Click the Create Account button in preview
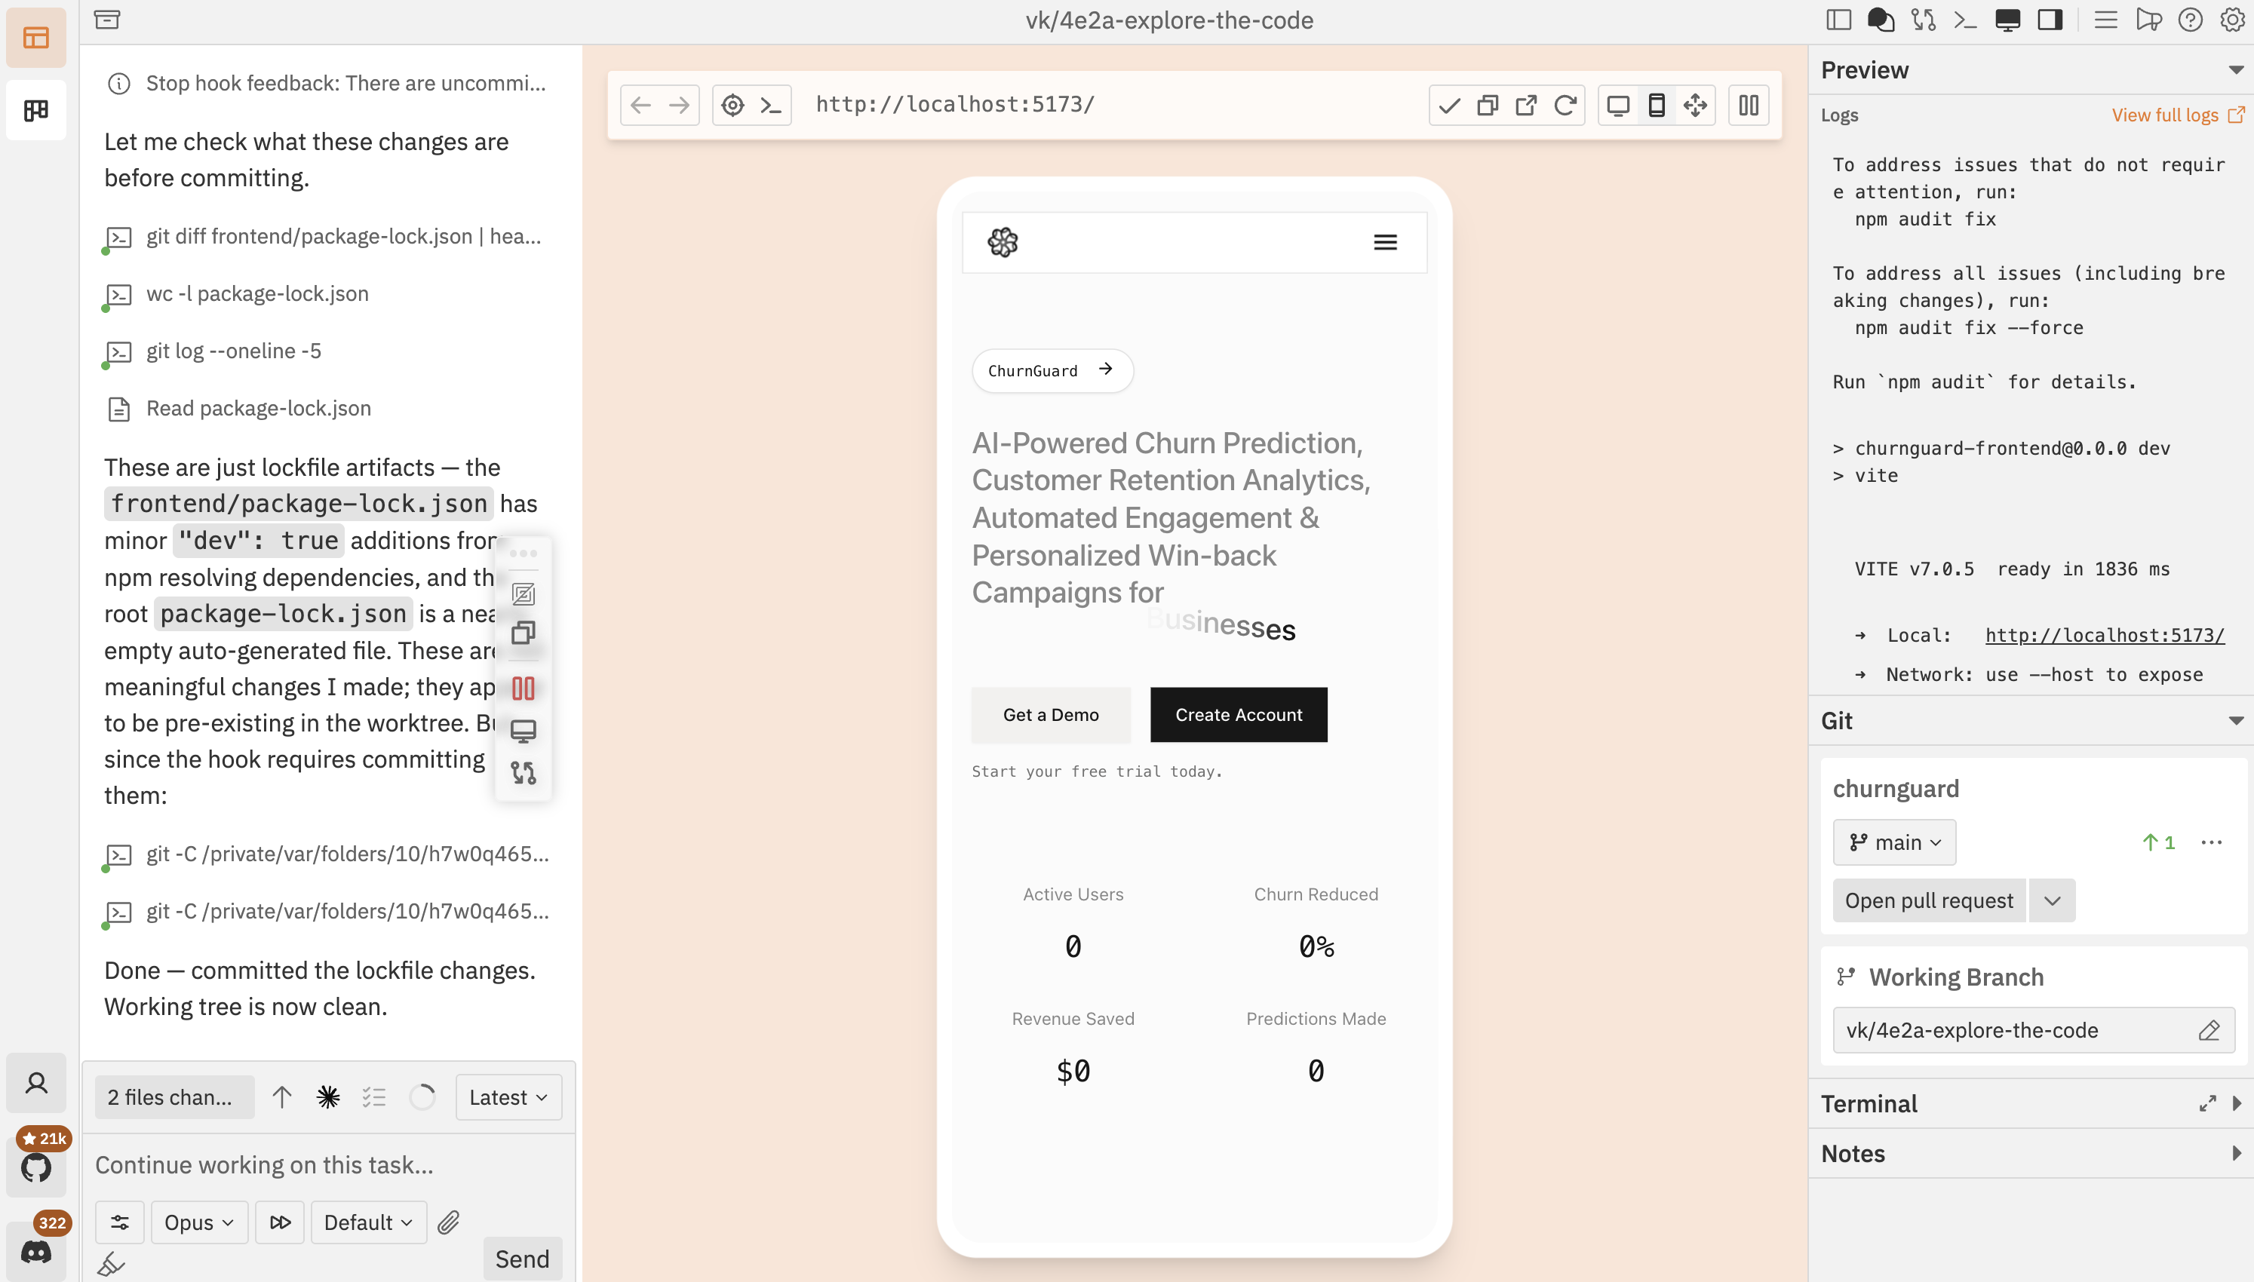The width and height of the screenshot is (2254, 1282). [1238, 714]
